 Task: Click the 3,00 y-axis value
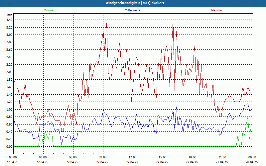[9, 35]
